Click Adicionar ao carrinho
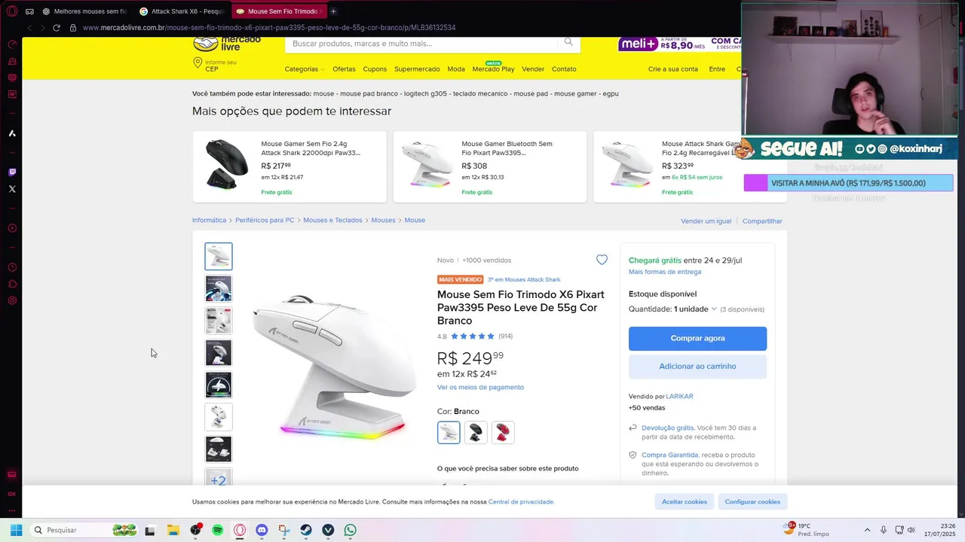The height and width of the screenshot is (542, 965). click(x=697, y=367)
